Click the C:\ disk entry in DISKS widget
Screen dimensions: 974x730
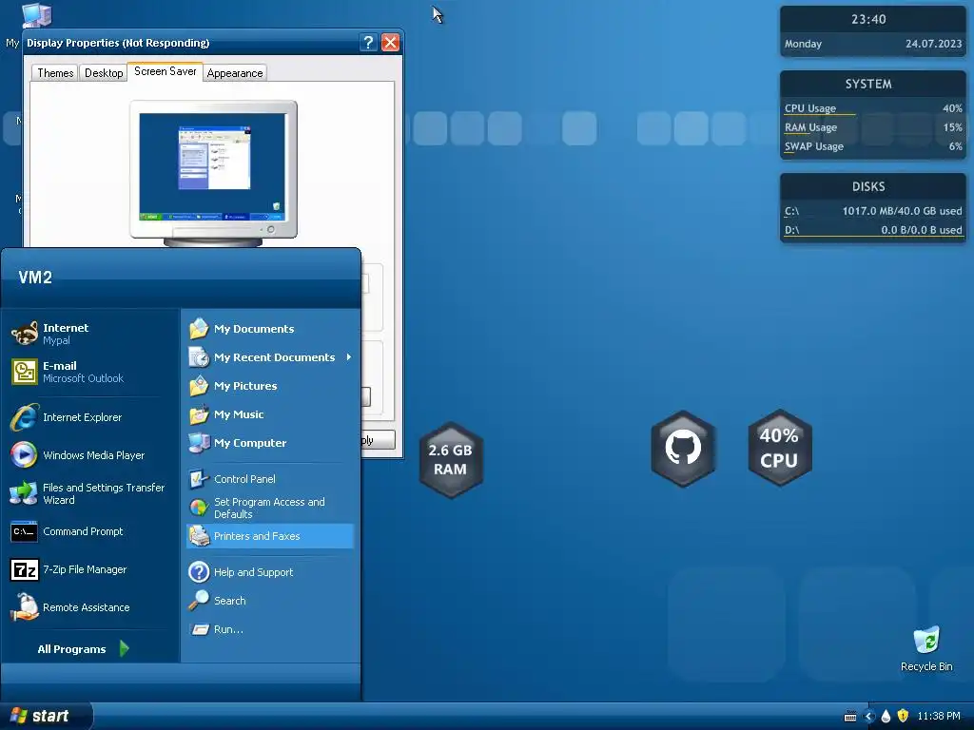click(x=873, y=211)
